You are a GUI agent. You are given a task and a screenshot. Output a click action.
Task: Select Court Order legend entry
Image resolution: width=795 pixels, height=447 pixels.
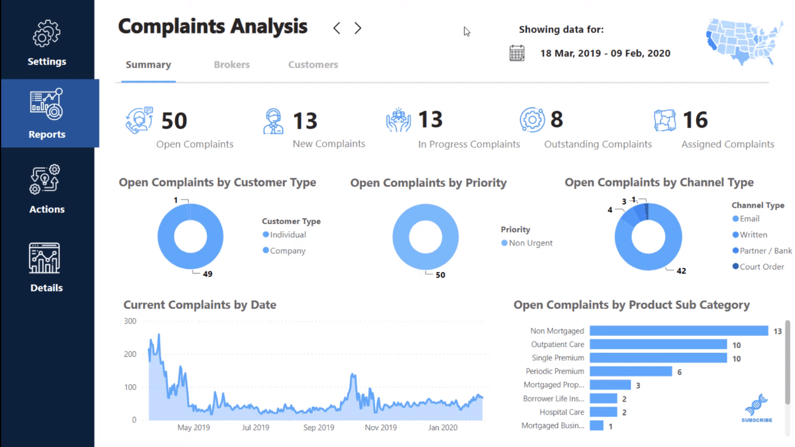click(x=757, y=267)
